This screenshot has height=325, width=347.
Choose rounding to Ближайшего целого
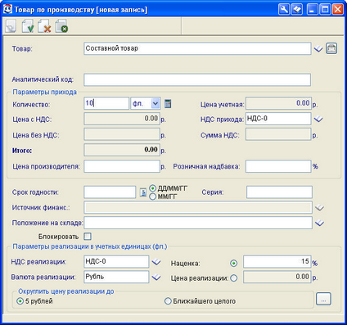(168, 301)
